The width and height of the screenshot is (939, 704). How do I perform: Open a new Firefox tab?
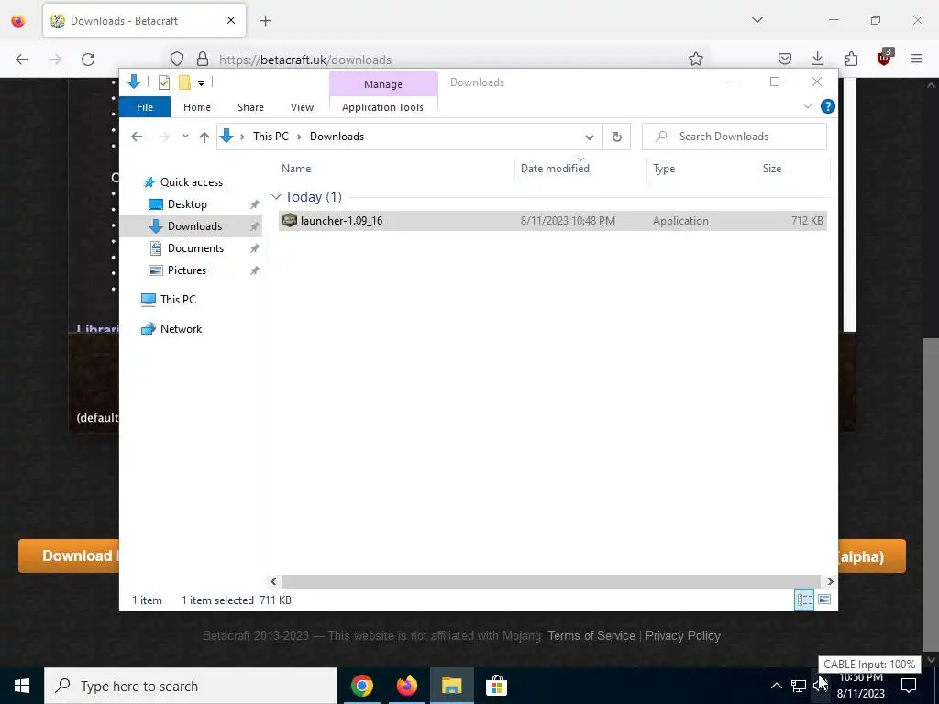point(265,20)
